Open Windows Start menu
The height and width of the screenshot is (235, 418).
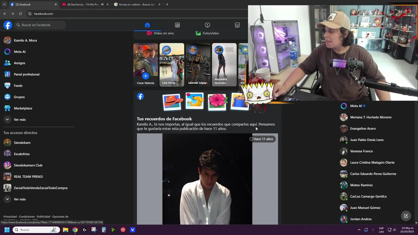pos(7,230)
